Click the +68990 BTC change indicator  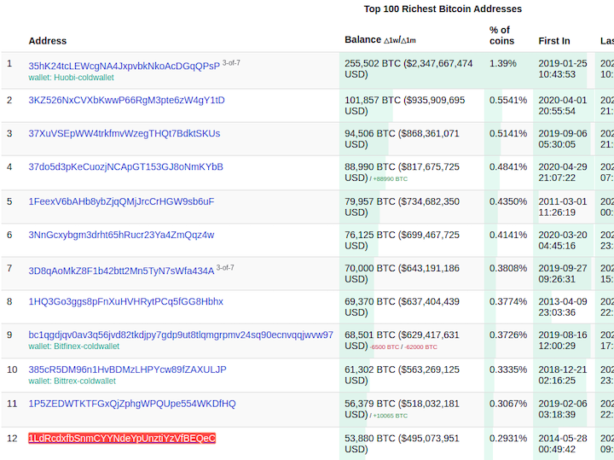pyautogui.click(x=390, y=179)
